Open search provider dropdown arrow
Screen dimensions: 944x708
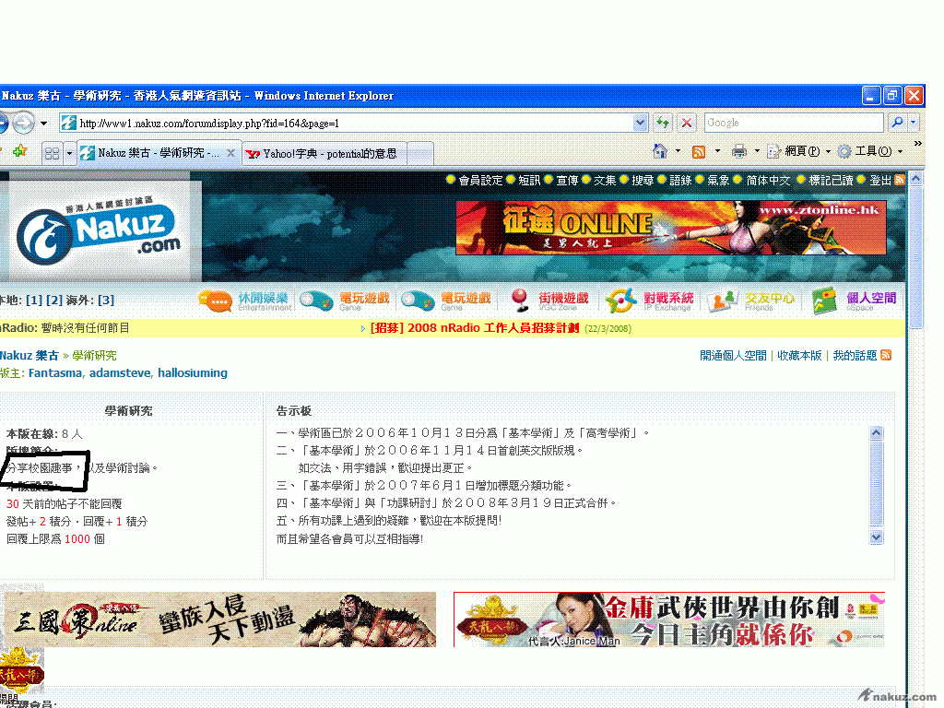tap(914, 123)
